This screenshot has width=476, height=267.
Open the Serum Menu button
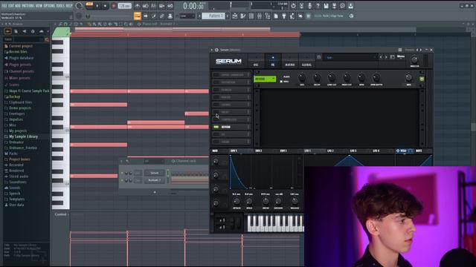(x=401, y=56)
